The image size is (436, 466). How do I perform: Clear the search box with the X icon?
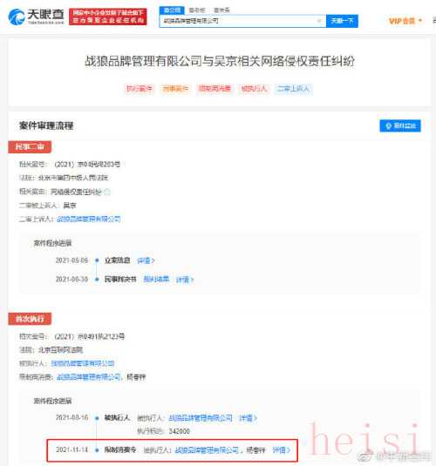[319, 21]
